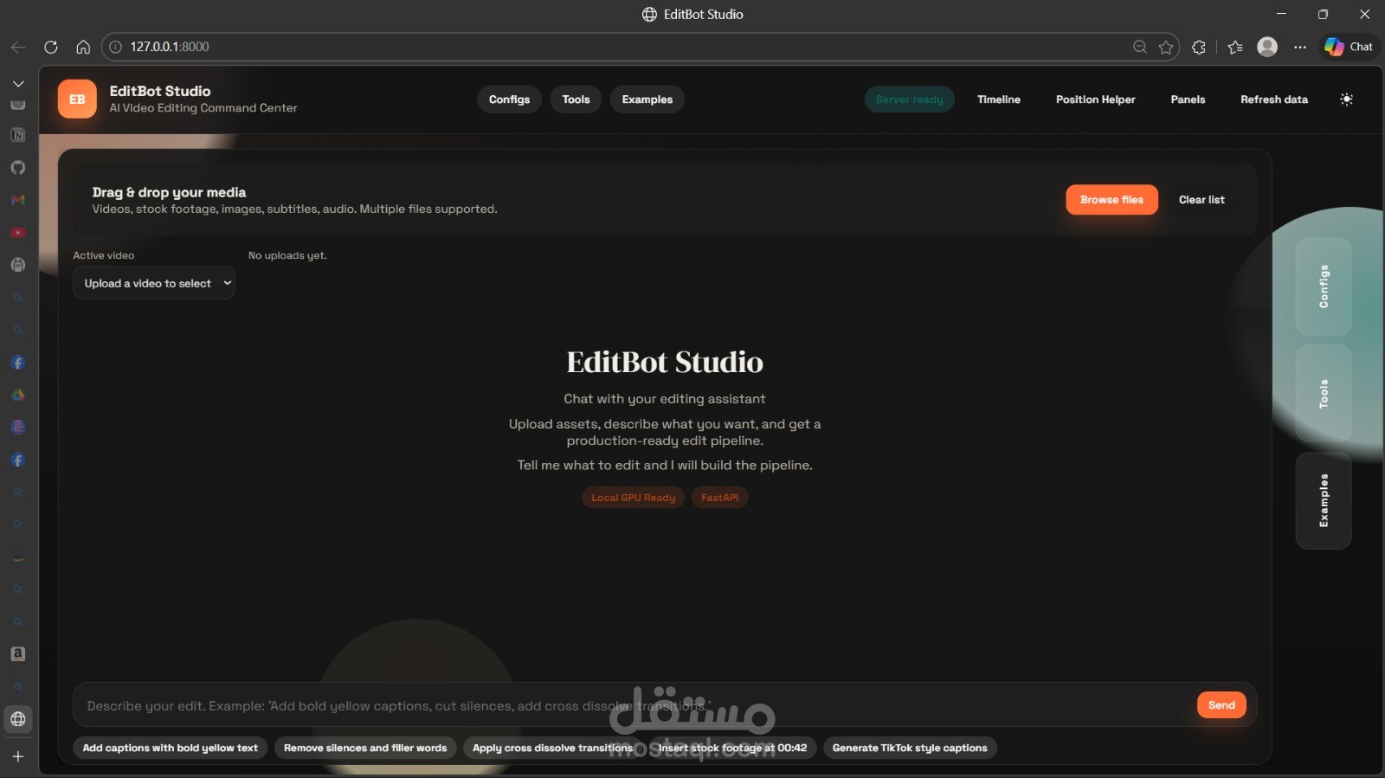
Task: Open the browser profile avatar
Action: coord(1267,47)
